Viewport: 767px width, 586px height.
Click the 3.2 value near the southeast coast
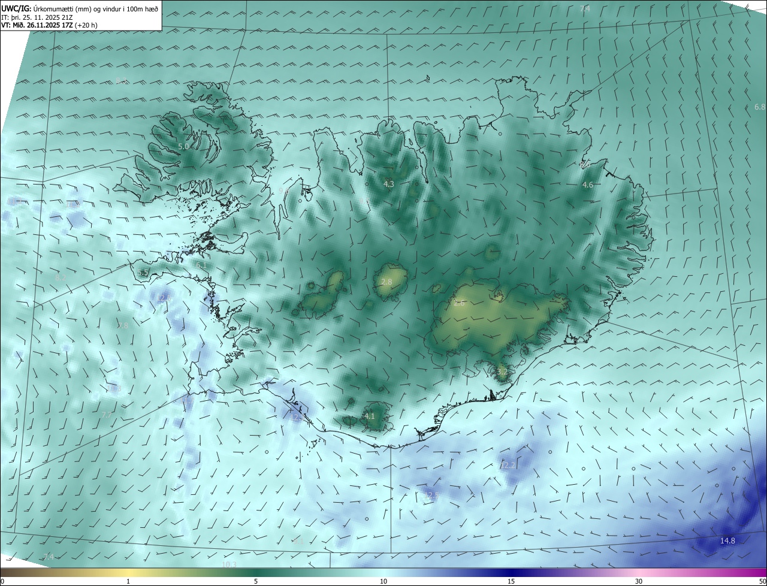click(502, 371)
